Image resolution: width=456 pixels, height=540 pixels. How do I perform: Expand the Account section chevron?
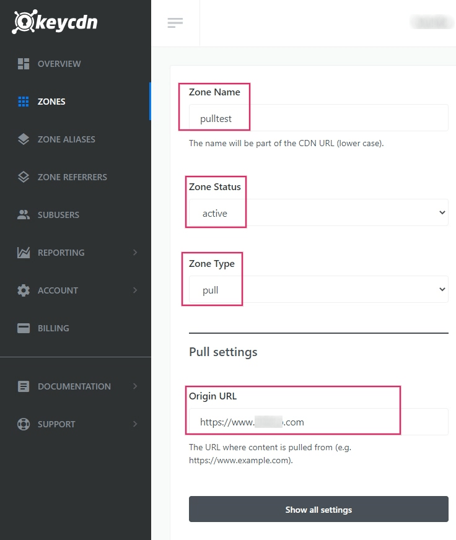click(136, 290)
